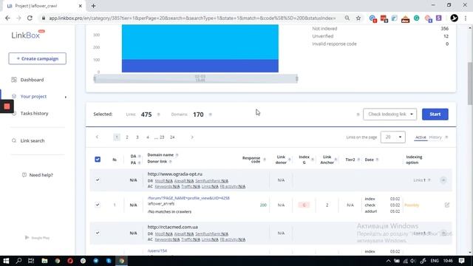Click the Your project icon
This screenshot has height=266, width=473.
tap(14, 96)
